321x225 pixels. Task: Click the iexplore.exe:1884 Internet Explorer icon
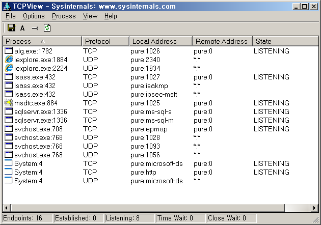pyautogui.click(x=9, y=60)
